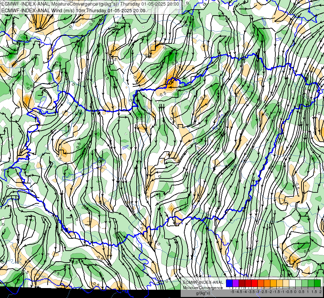
Task: Click the purple legend swatch
Action: pos(236,283)
